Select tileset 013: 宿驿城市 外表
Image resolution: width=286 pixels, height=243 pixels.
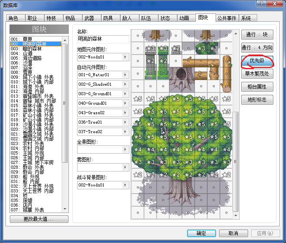click(36, 96)
